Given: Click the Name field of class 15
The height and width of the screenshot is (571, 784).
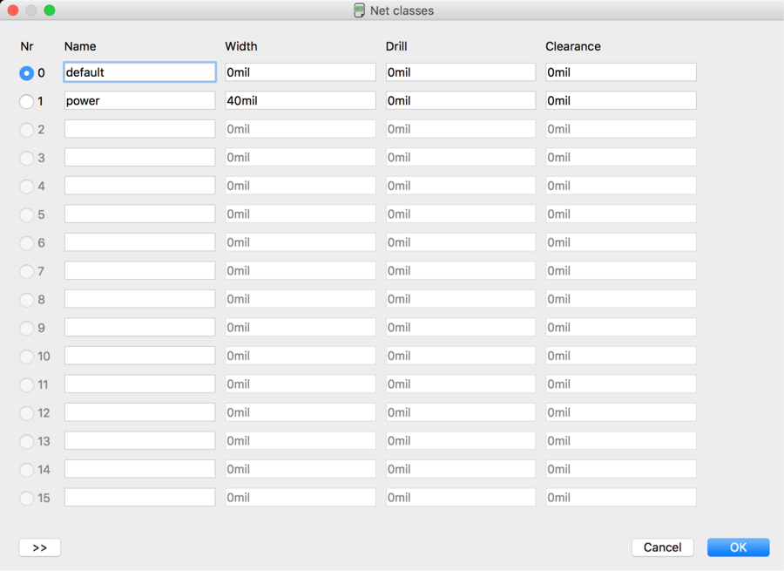Looking at the screenshot, I should pos(140,498).
